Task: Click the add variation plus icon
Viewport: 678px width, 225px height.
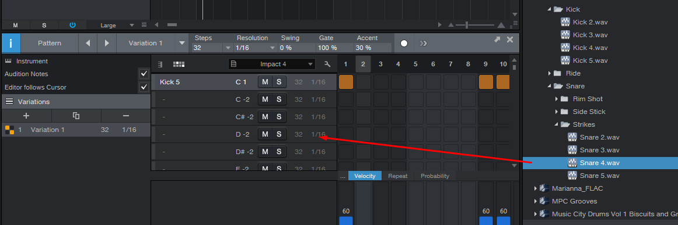Action: [26, 116]
